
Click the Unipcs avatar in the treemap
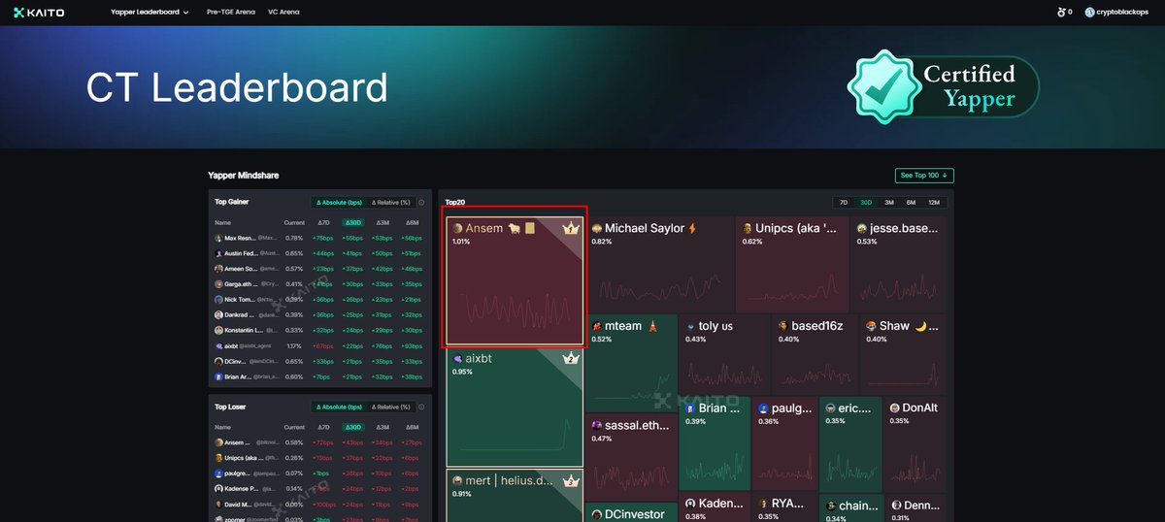click(x=747, y=229)
